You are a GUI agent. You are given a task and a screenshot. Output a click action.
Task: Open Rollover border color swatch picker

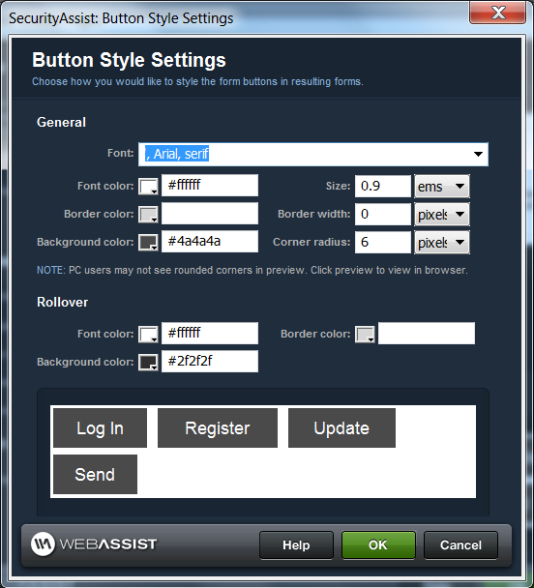(365, 334)
